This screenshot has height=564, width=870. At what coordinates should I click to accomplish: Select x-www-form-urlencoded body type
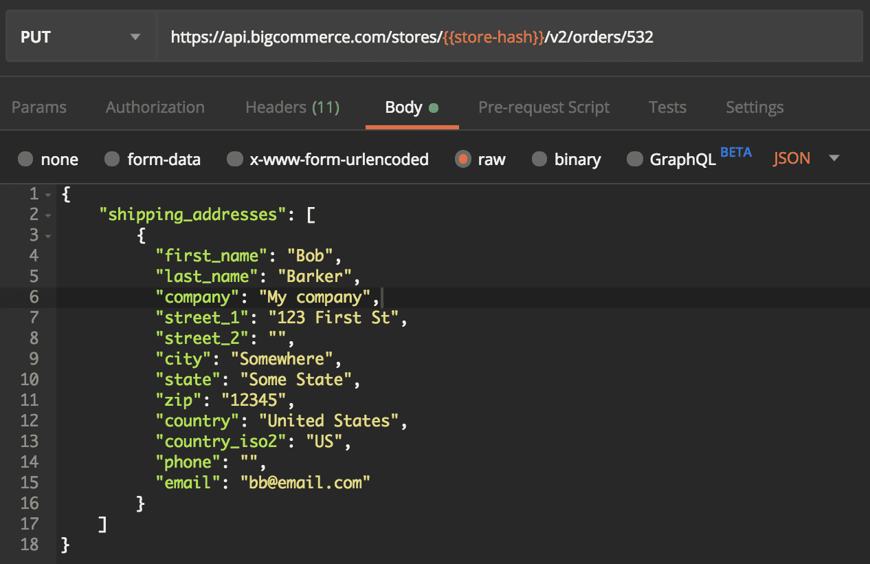(235, 160)
